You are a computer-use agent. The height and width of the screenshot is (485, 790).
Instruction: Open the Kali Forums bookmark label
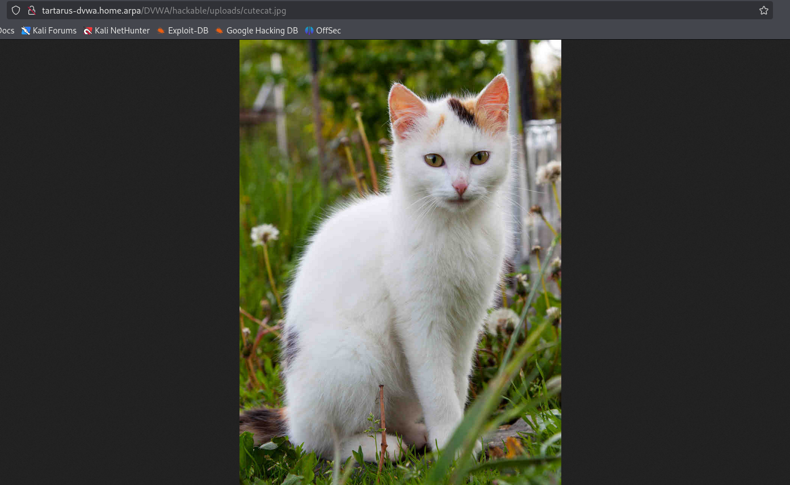[x=54, y=31]
